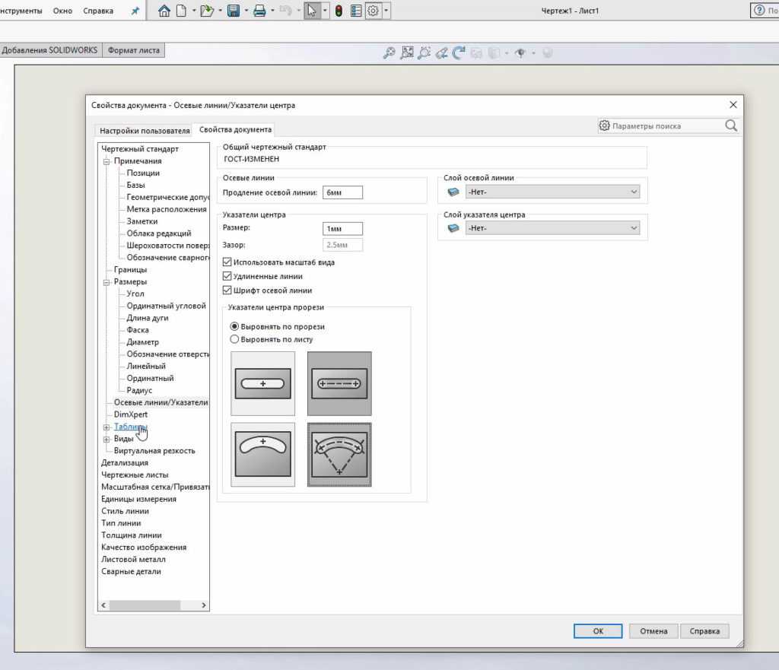The image size is (779, 670).
Task: Click the Home icon in the toolbar
Action: [x=164, y=11]
